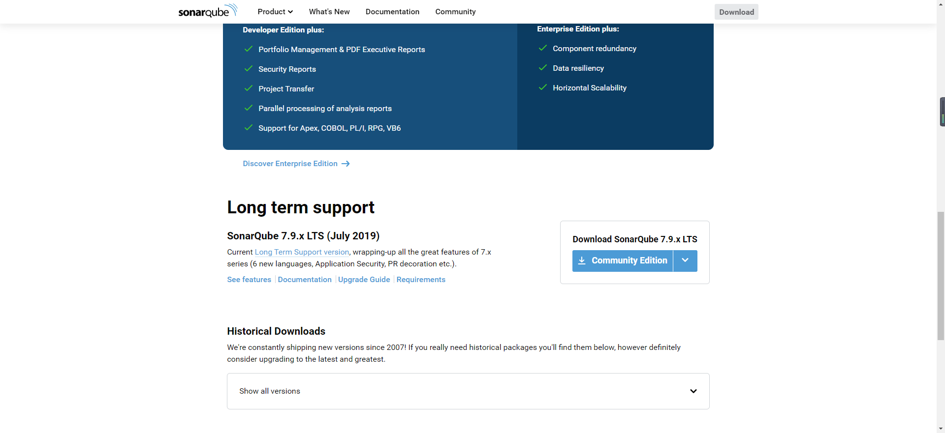Expand the Community Edition dropdown arrow

click(x=685, y=261)
